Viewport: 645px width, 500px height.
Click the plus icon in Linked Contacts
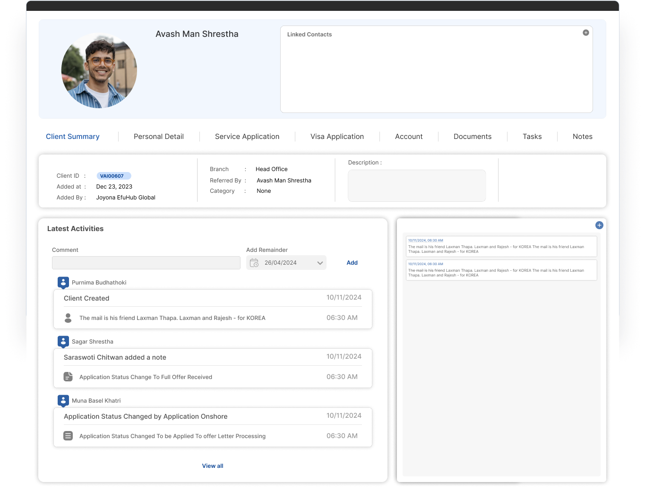[x=585, y=33]
